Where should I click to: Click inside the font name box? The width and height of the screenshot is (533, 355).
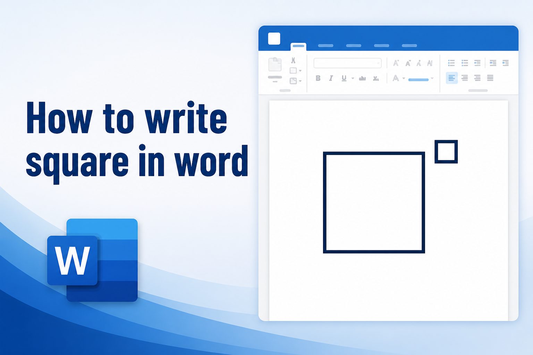pyautogui.click(x=347, y=63)
